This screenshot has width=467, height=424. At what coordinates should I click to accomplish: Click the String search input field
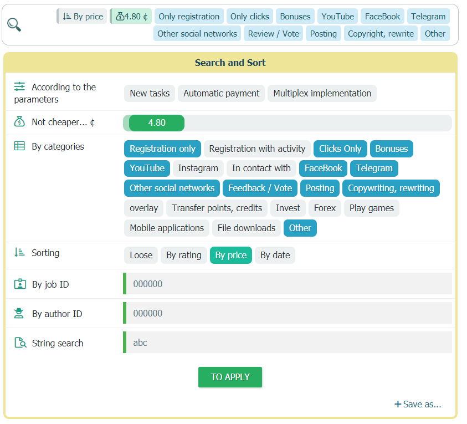(288, 343)
